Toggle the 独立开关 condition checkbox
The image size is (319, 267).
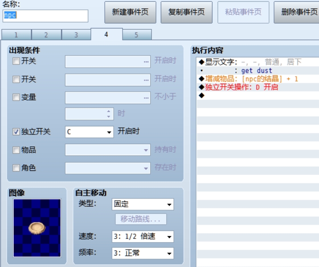point(16,132)
